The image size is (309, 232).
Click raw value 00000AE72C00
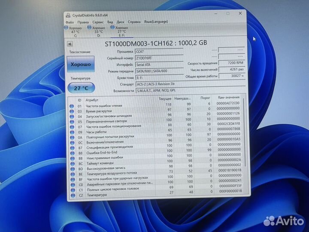point(228,103)
